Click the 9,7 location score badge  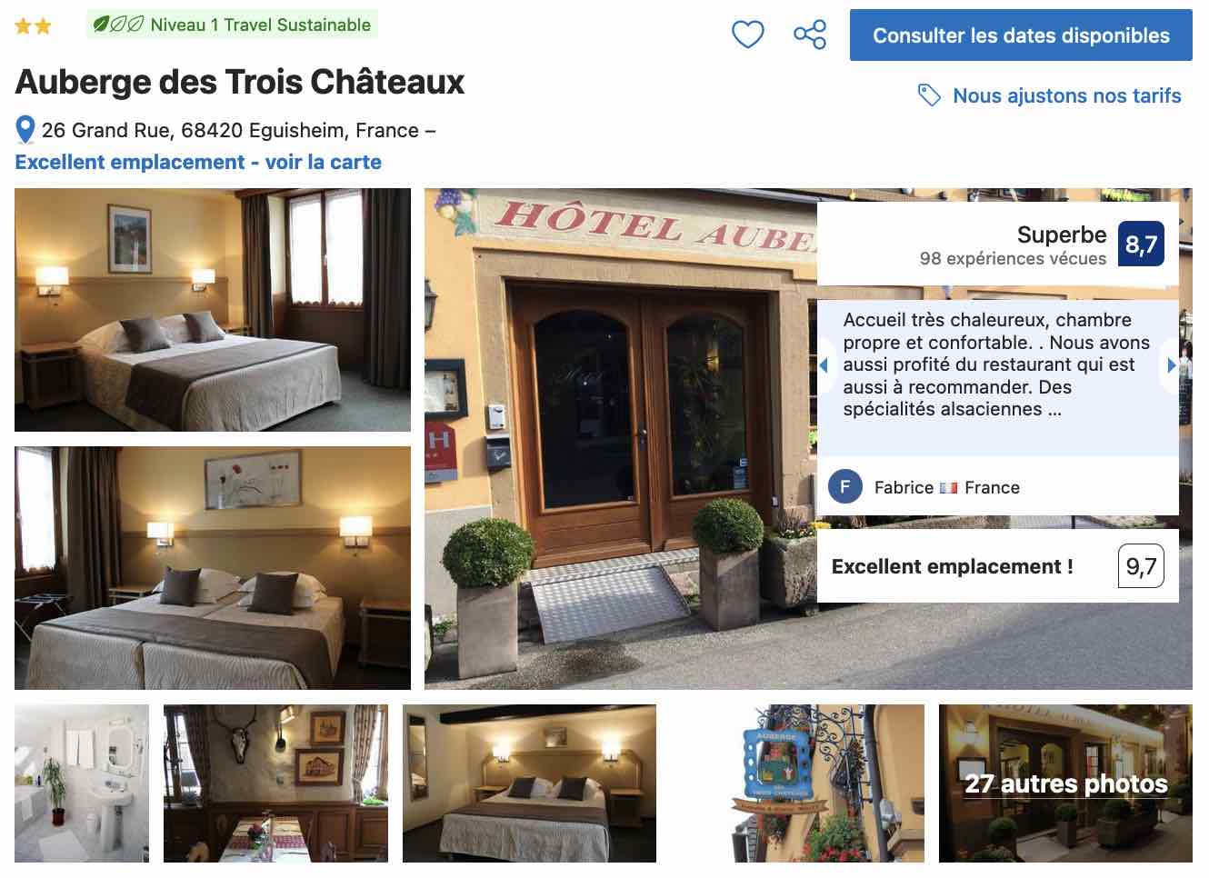pos(1141,566)
